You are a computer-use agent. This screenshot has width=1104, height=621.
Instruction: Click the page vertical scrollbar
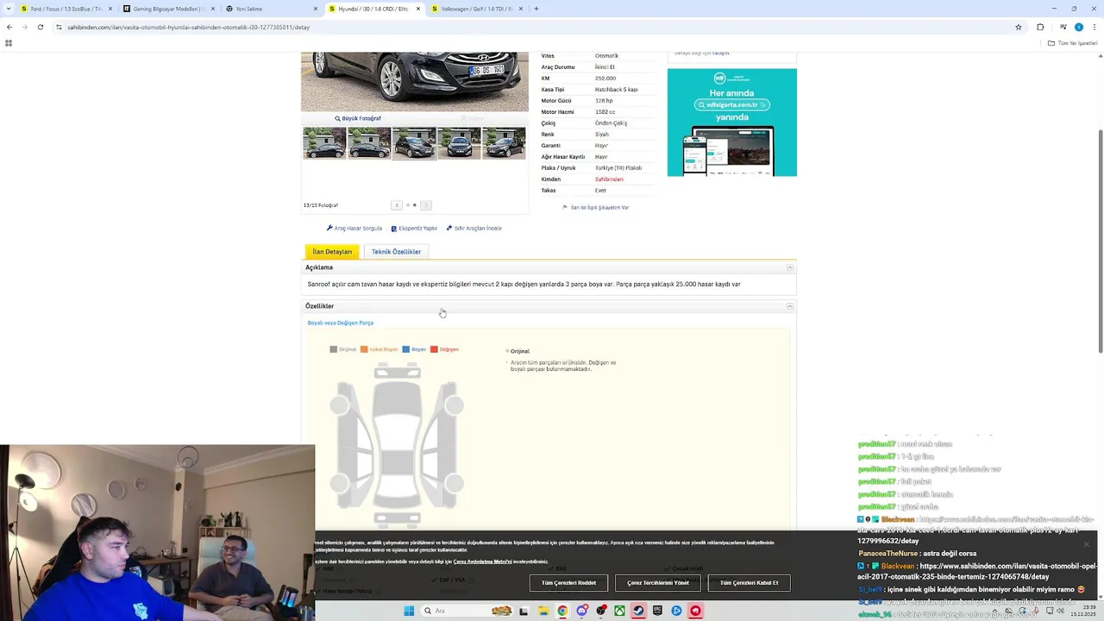(1100, 241)
